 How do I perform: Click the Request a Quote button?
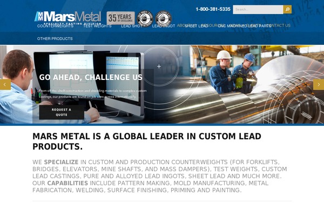(x=62, y=112)
